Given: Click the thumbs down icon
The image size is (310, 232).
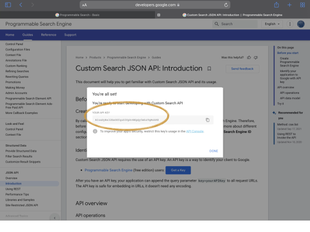Looking at the screenshot, I should tap(255, 57).
